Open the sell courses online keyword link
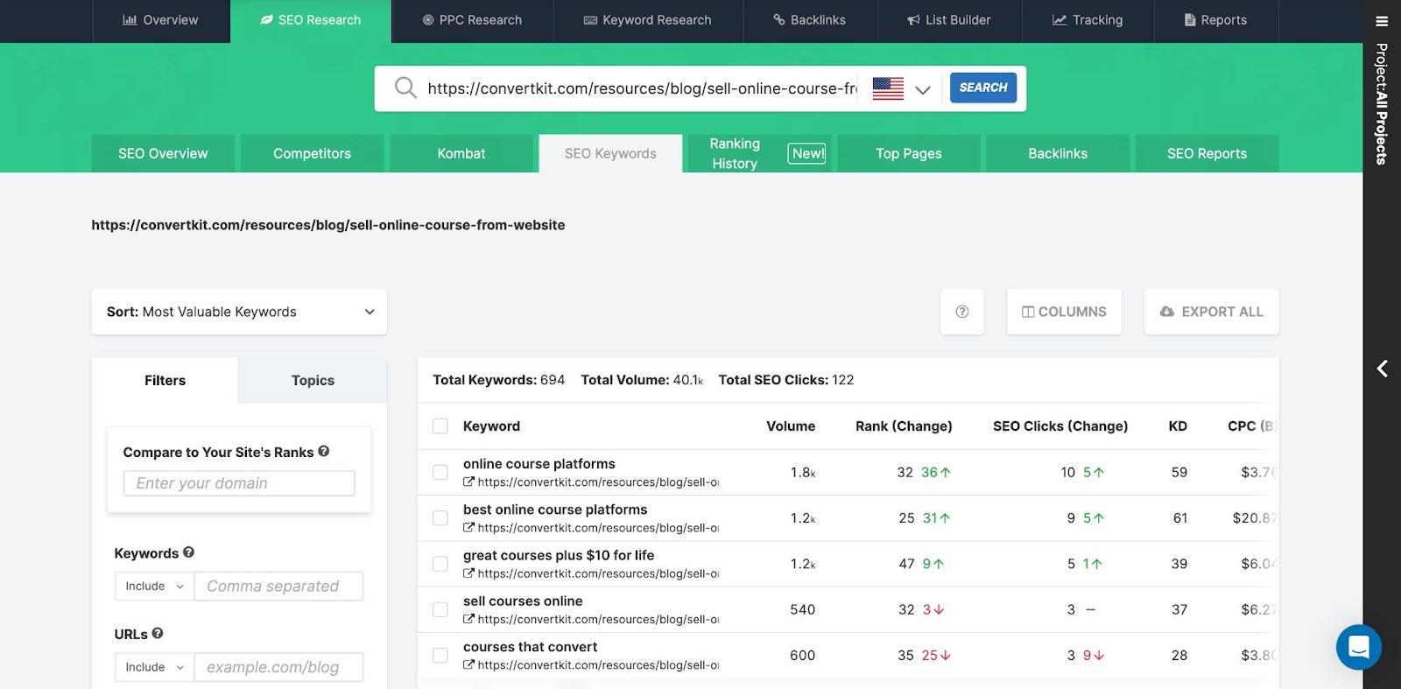1401x689 pixels. click(x=523, y=601)
